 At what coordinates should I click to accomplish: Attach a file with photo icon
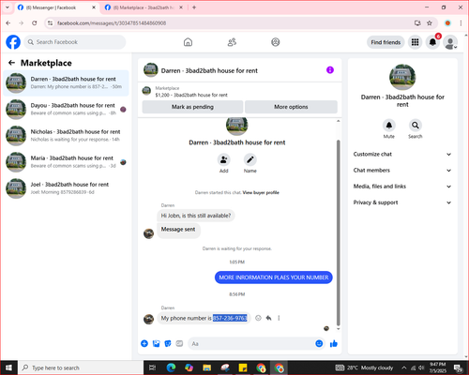pos(156,344)
